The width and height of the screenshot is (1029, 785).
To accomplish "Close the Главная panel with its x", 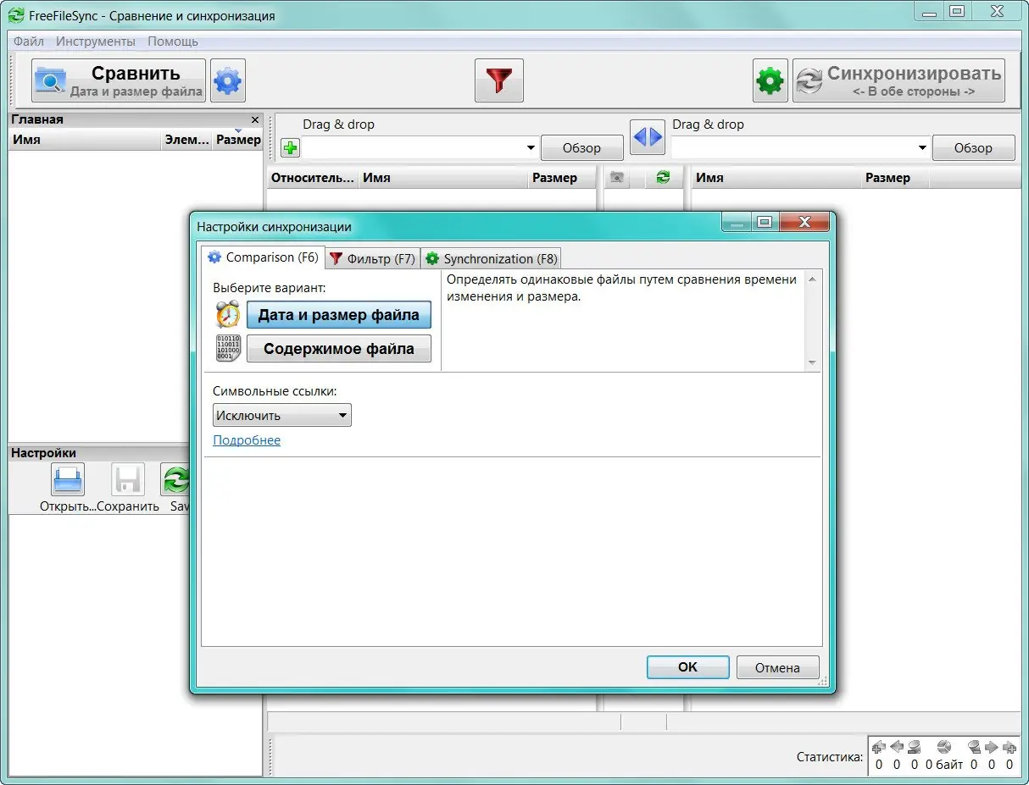I will pos(255,120).
